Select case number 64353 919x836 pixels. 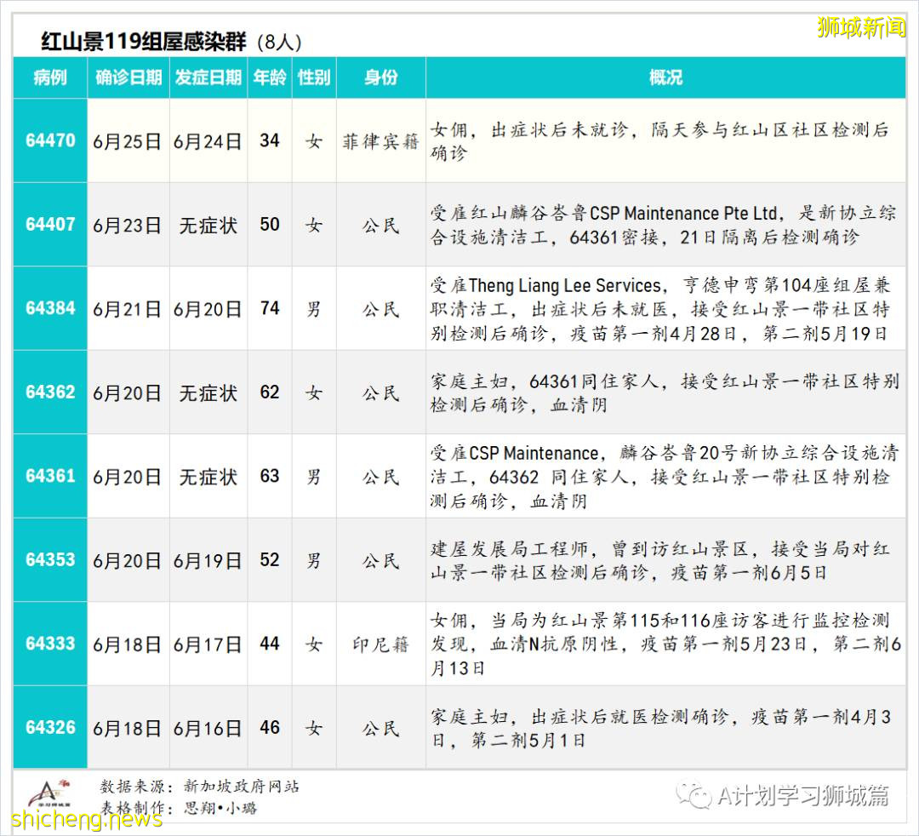49,559
